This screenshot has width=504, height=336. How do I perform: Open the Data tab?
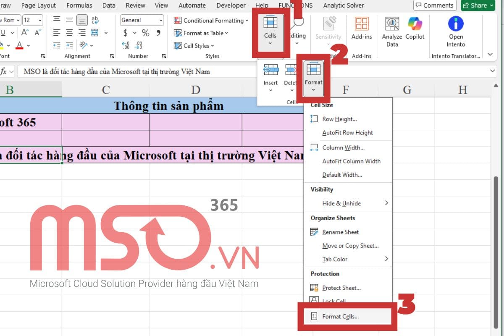(x=109, y=5)
